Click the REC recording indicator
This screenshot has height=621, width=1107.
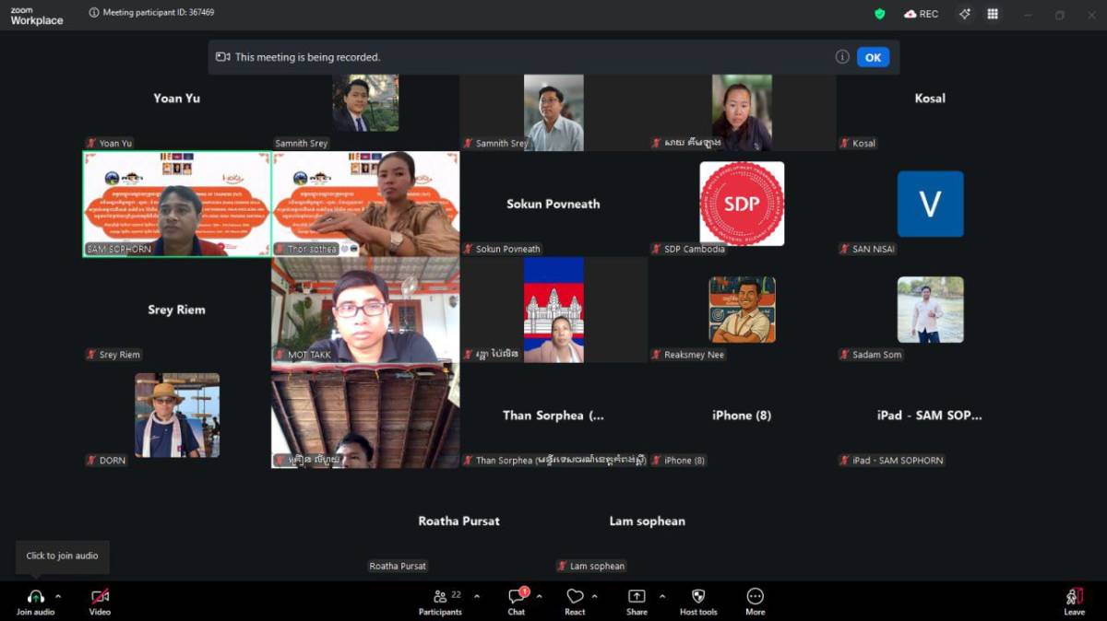click(x=922, y=14)
